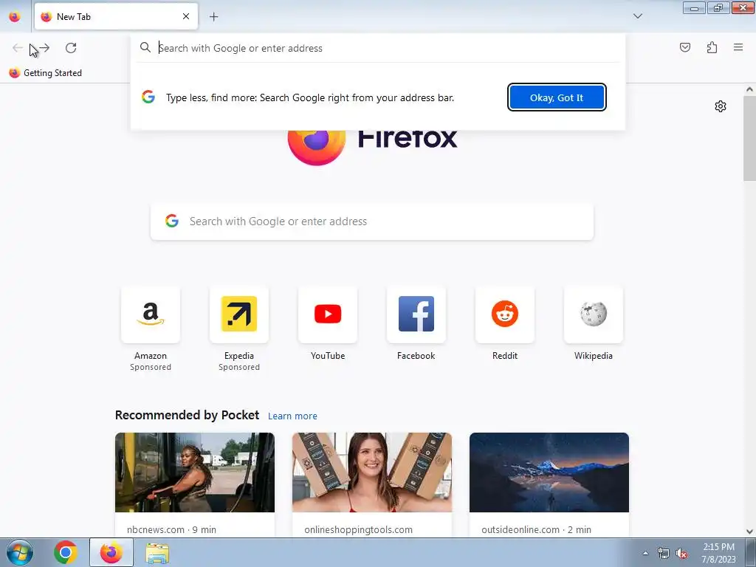This screenshot has height=567, width=756.
Task: Click the taskbar clock showing 2:15 PM
Action: pyautogui.click(x=718, y=552)
